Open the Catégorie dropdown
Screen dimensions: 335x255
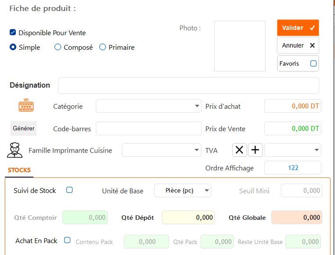click(x=149, y=106)
